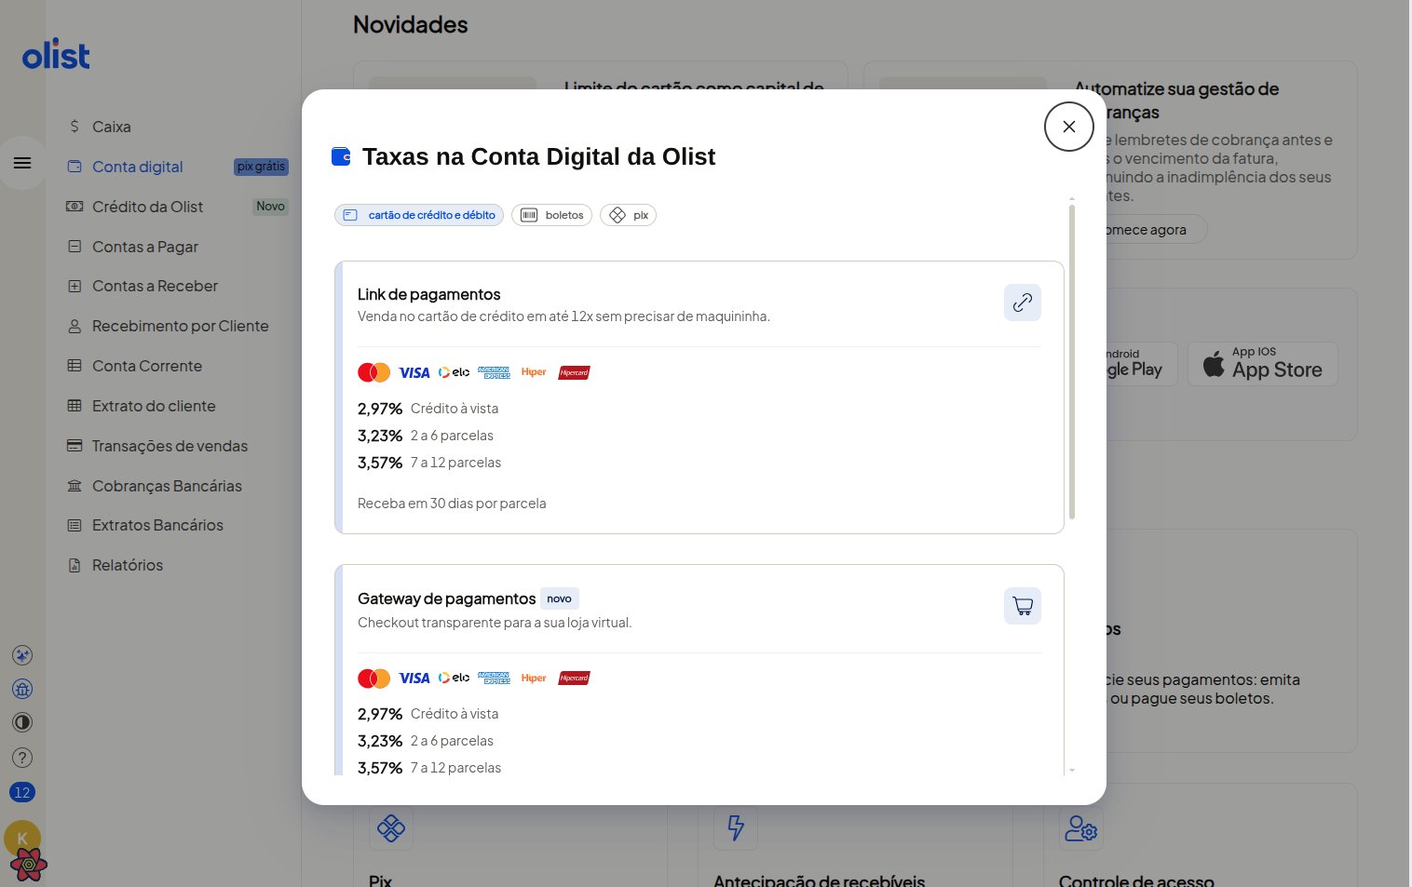Click the pix grátis badge
Screen dimensions: 1412x887
(261, 167)
